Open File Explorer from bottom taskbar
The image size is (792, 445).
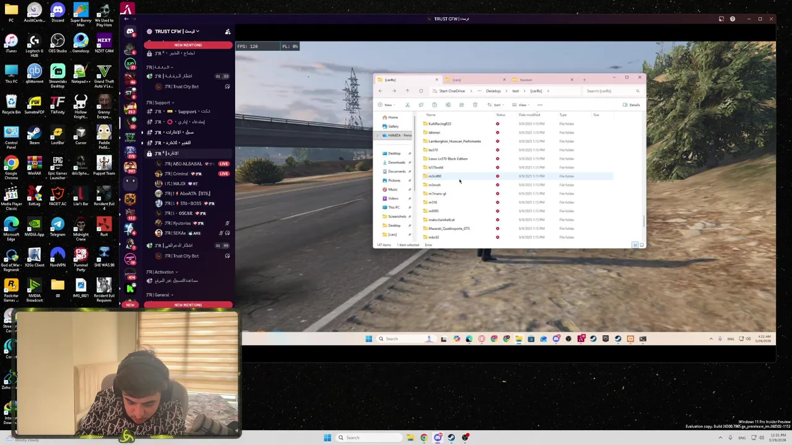410,438
